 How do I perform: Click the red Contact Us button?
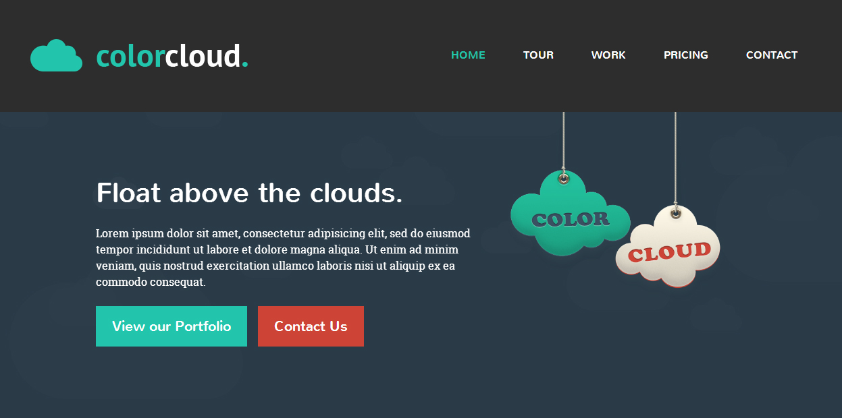[x=311, y=326]
